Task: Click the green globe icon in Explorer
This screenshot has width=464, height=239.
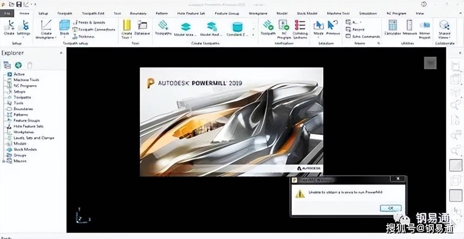Action: (x=19, y=65)
